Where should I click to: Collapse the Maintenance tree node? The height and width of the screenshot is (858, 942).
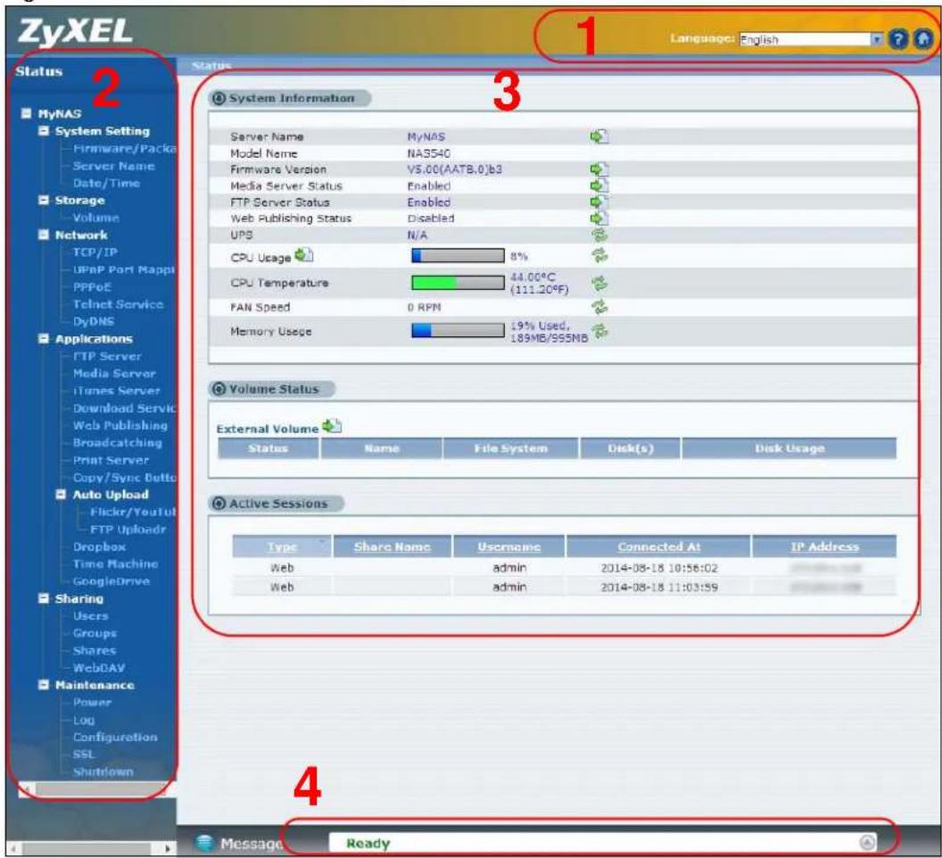(x=43, y=684)
